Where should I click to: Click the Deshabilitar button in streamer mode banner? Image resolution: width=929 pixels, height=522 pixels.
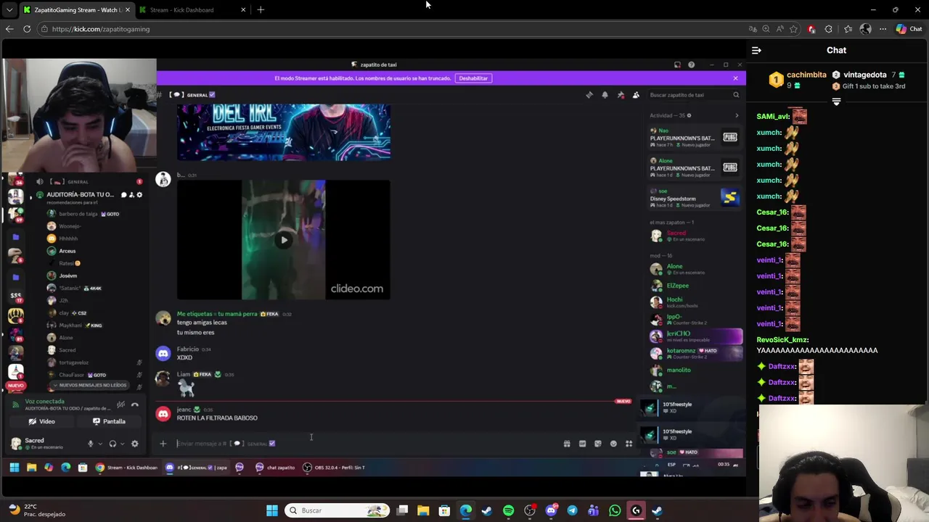[473, 78]
